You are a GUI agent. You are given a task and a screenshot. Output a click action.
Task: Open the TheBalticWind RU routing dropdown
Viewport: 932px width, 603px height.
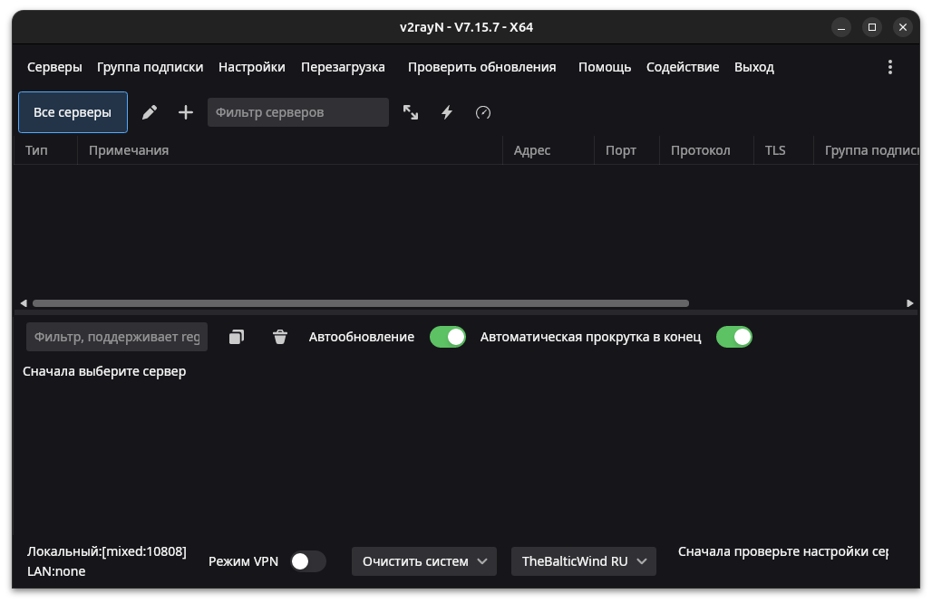tap(584, 561)
